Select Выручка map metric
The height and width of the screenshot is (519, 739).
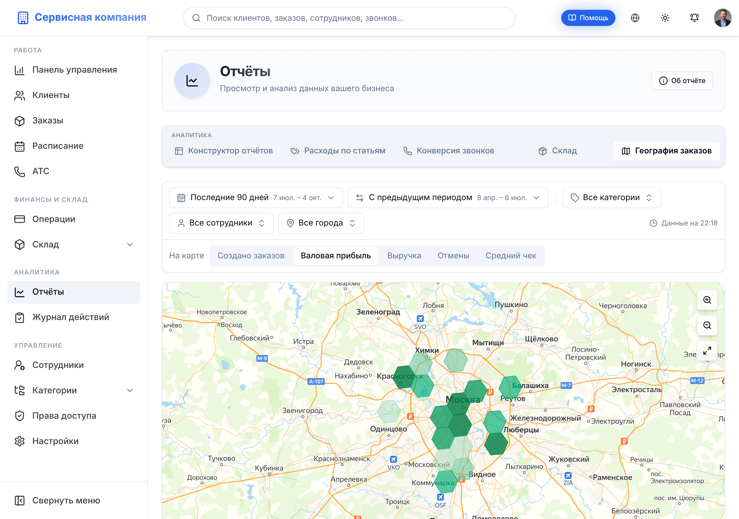click(404, 256)
